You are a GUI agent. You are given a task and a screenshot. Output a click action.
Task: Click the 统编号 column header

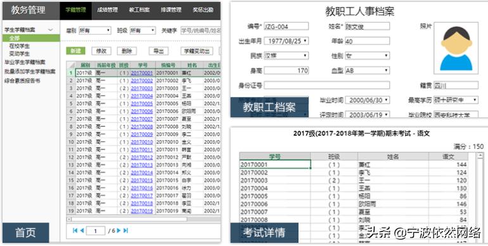[168, 65]
